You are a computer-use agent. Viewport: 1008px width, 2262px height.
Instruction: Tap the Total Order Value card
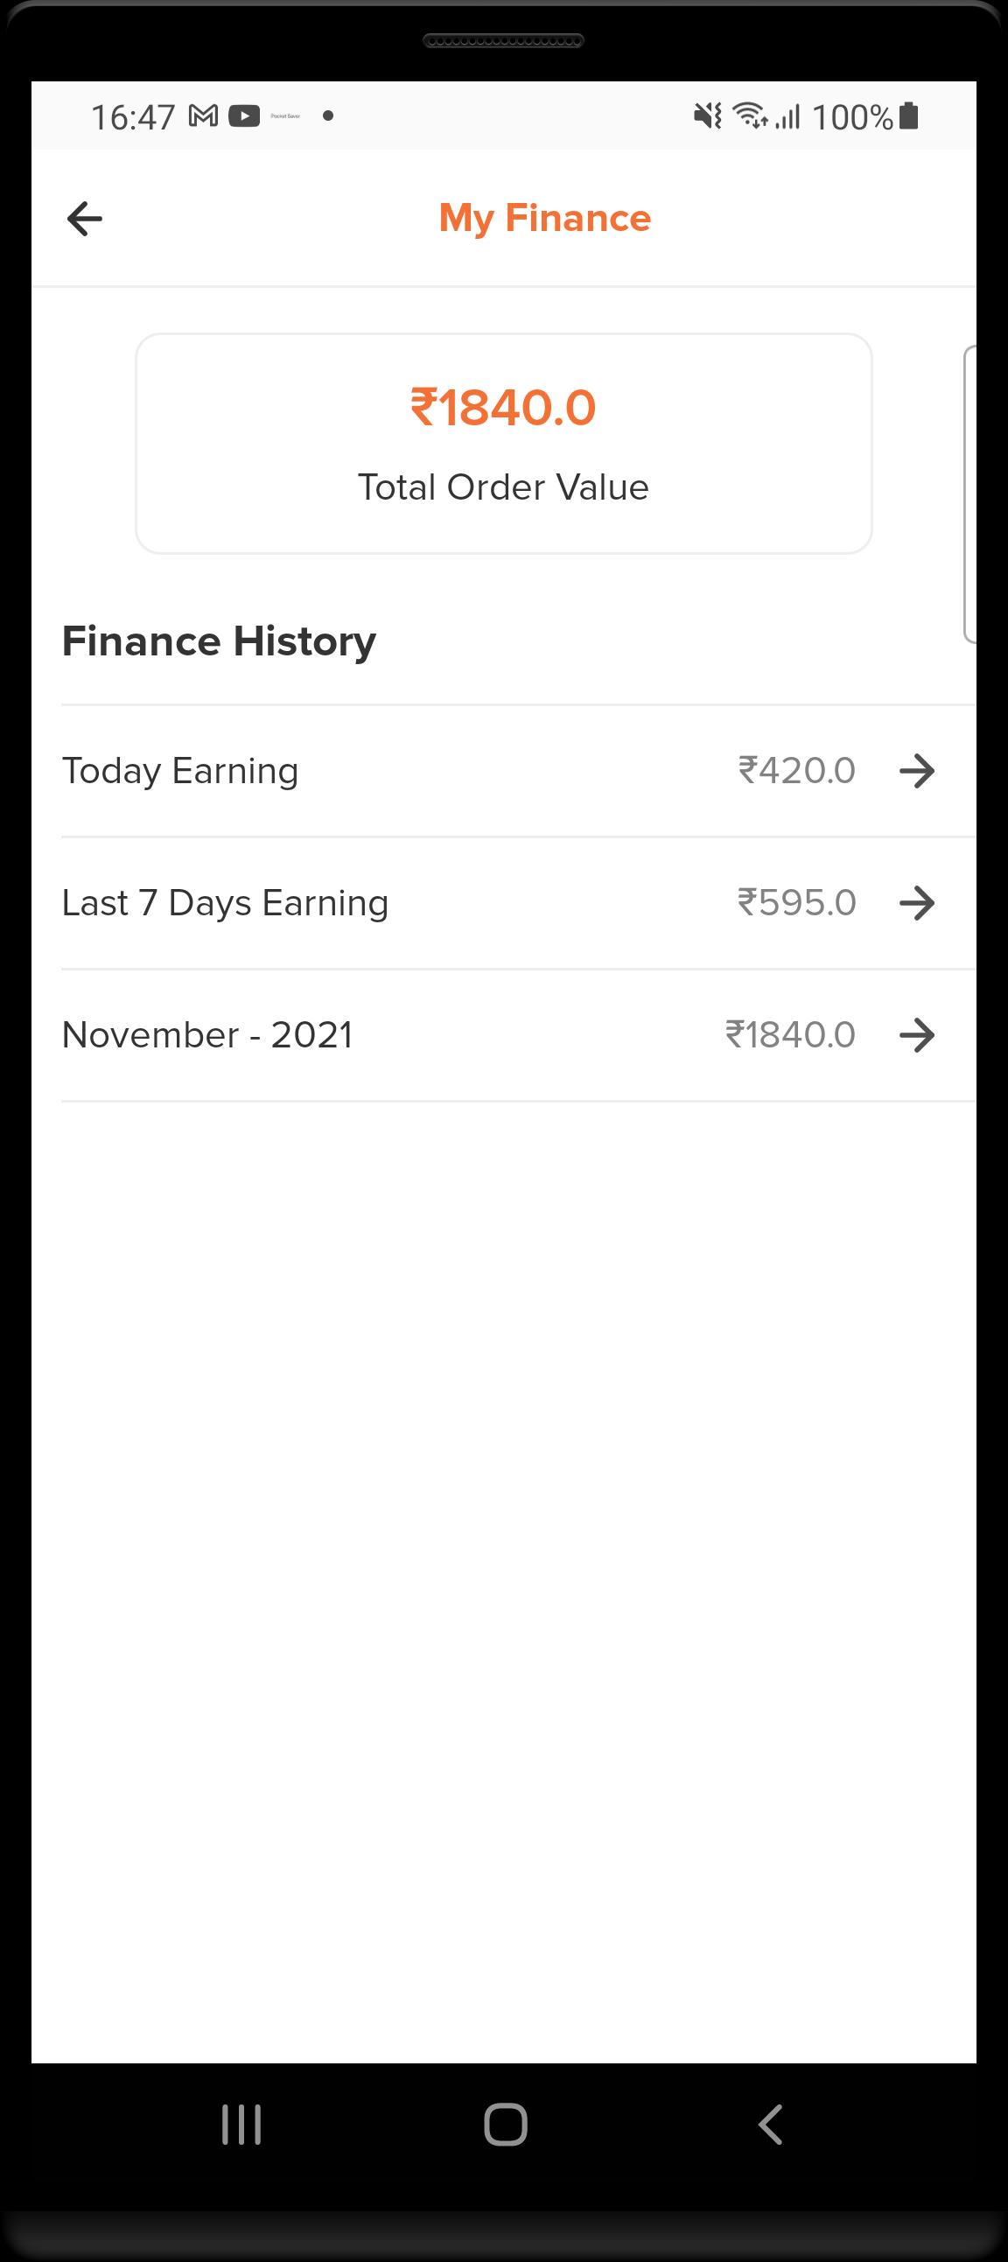[504, 444]
